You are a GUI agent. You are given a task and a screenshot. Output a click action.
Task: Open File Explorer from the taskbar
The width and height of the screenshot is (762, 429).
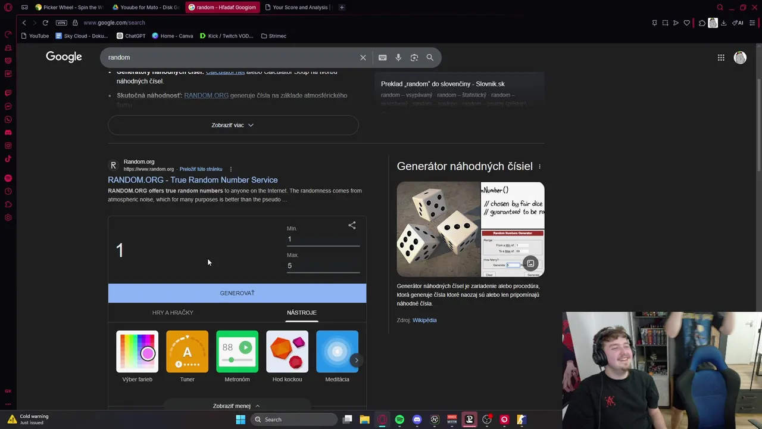(365, 419)
